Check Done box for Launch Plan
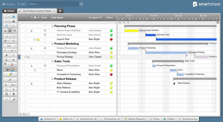 click(x=45, y=39)
